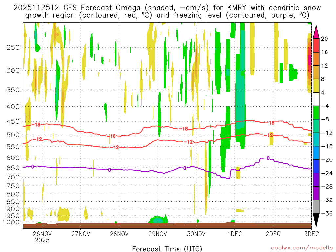
Task: Click the 26NOV date axis label
Action: point(42,234)
